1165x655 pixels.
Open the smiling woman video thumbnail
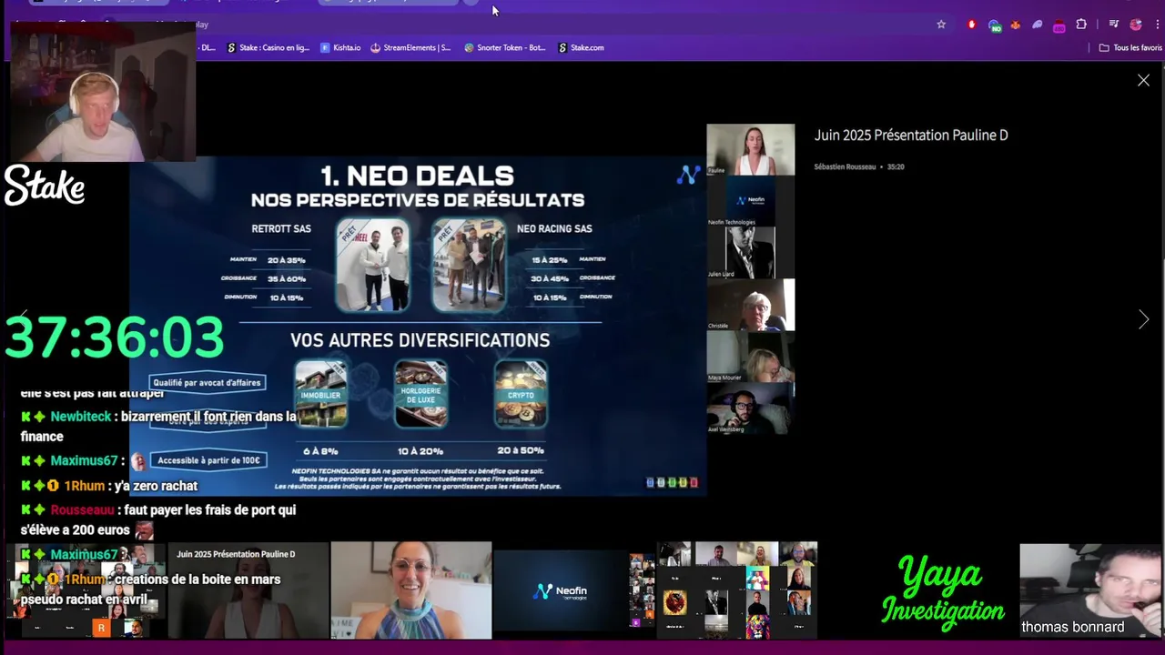pyautogui.click(x=411, y=590)
